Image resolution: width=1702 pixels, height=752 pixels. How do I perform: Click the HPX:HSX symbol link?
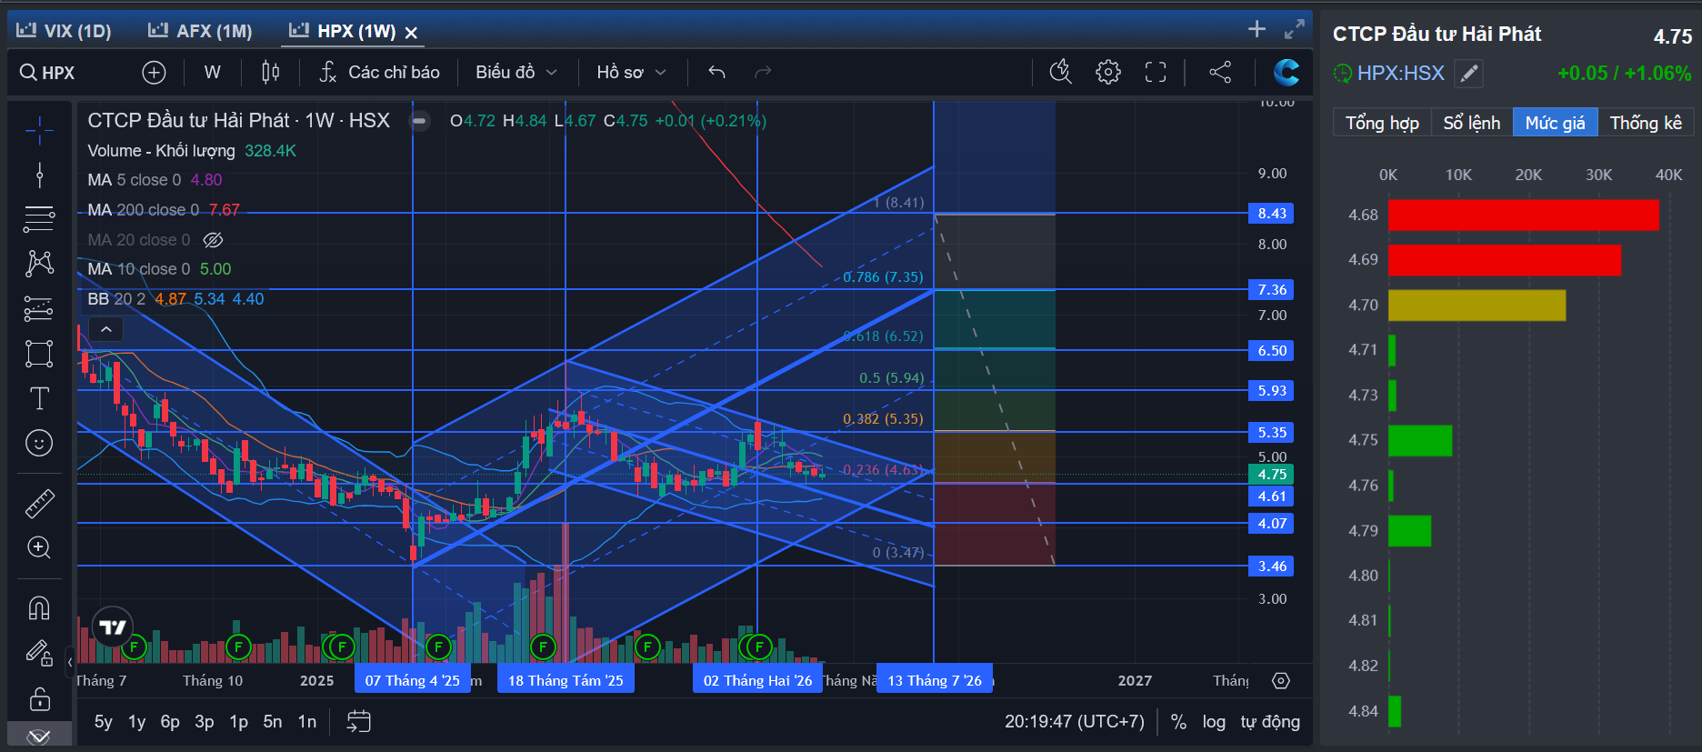click(x=1400, y=74)
